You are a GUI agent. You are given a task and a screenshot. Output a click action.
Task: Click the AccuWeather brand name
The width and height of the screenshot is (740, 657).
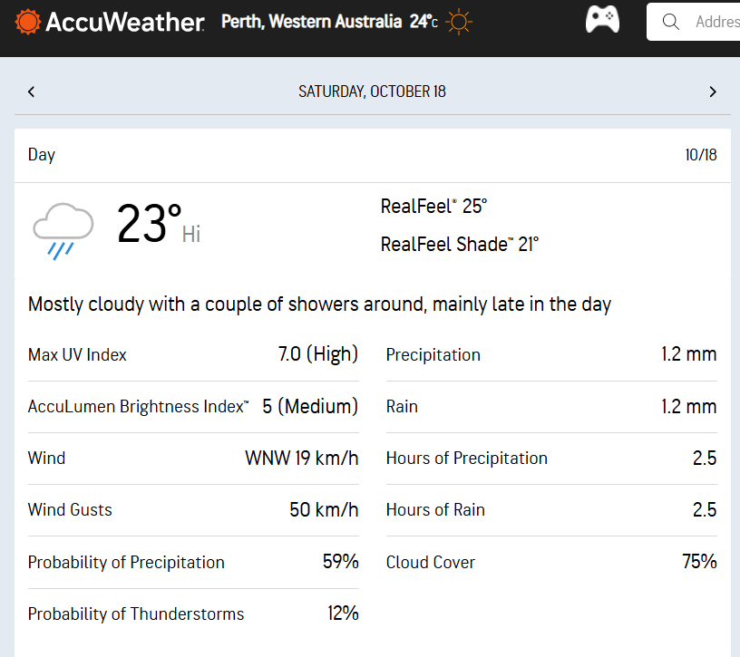pyautogui.click(x=125, y=22)
